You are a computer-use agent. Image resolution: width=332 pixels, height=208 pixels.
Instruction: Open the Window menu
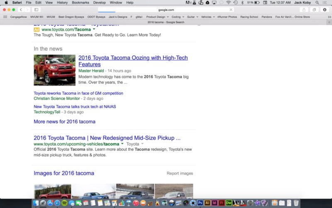pyautogui.click(x=116, y=2)
